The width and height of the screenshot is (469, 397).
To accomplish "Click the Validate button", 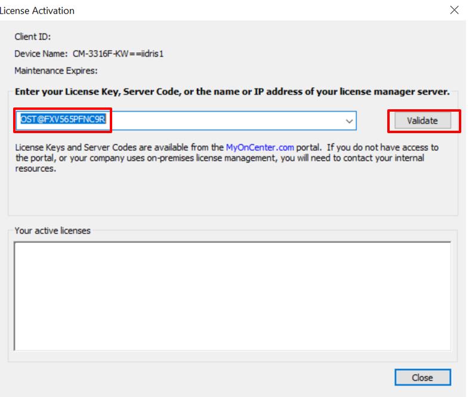I will [422, 121].
